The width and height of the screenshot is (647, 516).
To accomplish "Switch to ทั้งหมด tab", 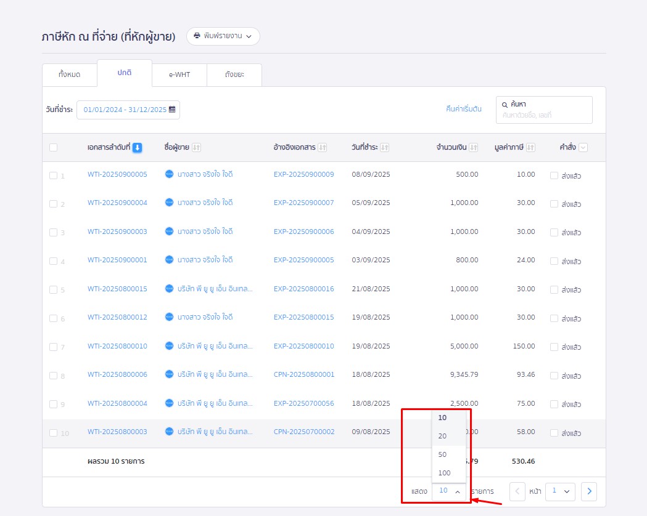I will pos(69,75).
